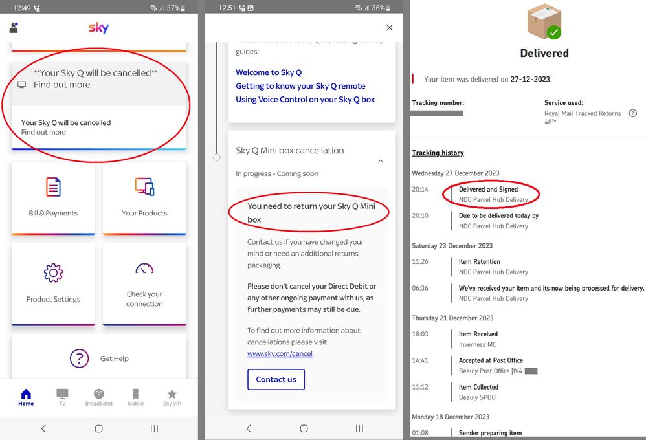Viewport: 646px width, 440px height.
Task: Tap battery indicator 36% on second phone
Action: tap(382, 8)
